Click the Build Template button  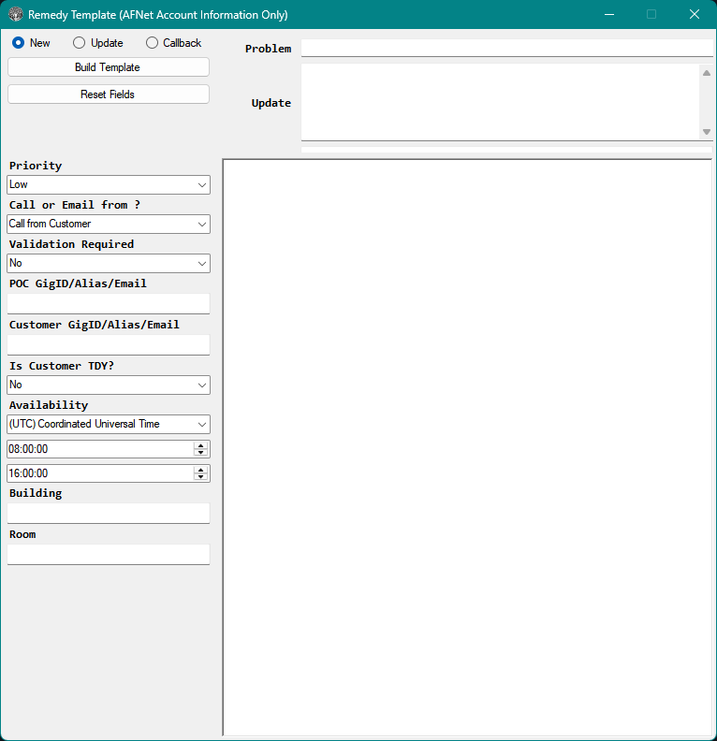(x=109, y=67)
